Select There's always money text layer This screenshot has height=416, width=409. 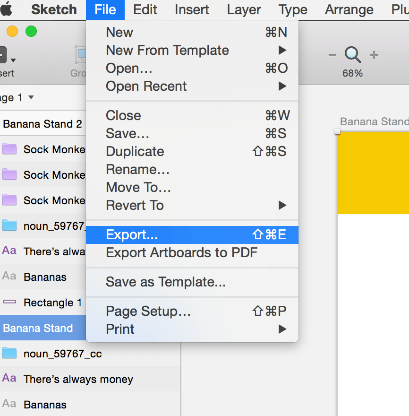[90, 379]
